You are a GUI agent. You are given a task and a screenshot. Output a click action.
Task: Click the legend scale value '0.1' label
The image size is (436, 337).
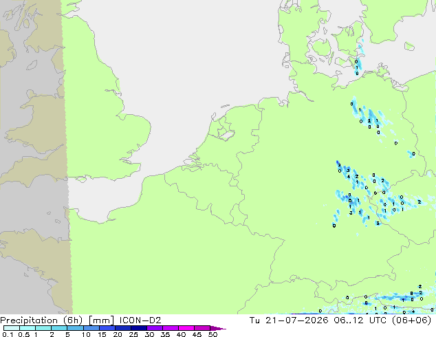[8, 334]
